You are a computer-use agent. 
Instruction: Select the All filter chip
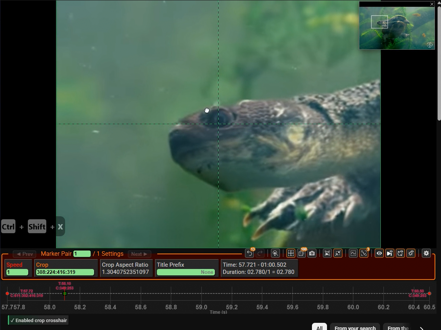pyautogui.click(x=319, y=327)
